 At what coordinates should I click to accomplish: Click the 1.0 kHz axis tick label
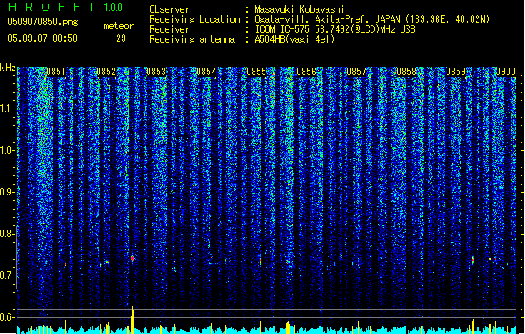tap(8, 150)
